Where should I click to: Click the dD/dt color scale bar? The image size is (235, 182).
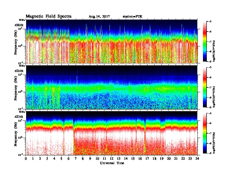point(205,87)
